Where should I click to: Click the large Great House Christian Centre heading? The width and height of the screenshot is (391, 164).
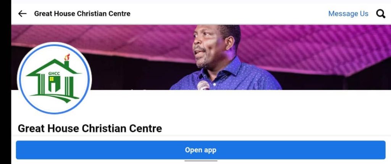(90, 129)
